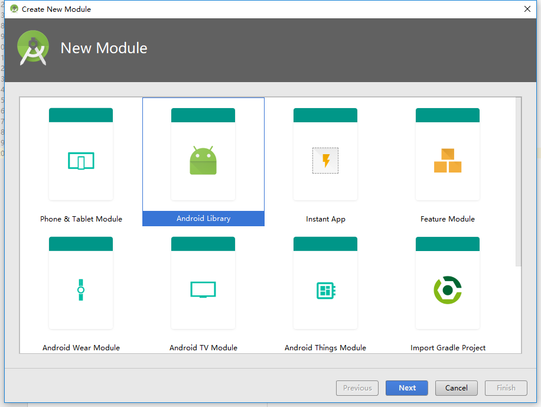The height and width of the screenshot is (407, 541).
Task: Click the "Phone & Tablet Module" label
Action: click(x=81, y=219)
